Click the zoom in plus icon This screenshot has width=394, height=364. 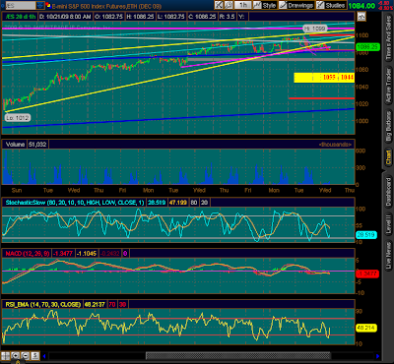coord(15,356)
